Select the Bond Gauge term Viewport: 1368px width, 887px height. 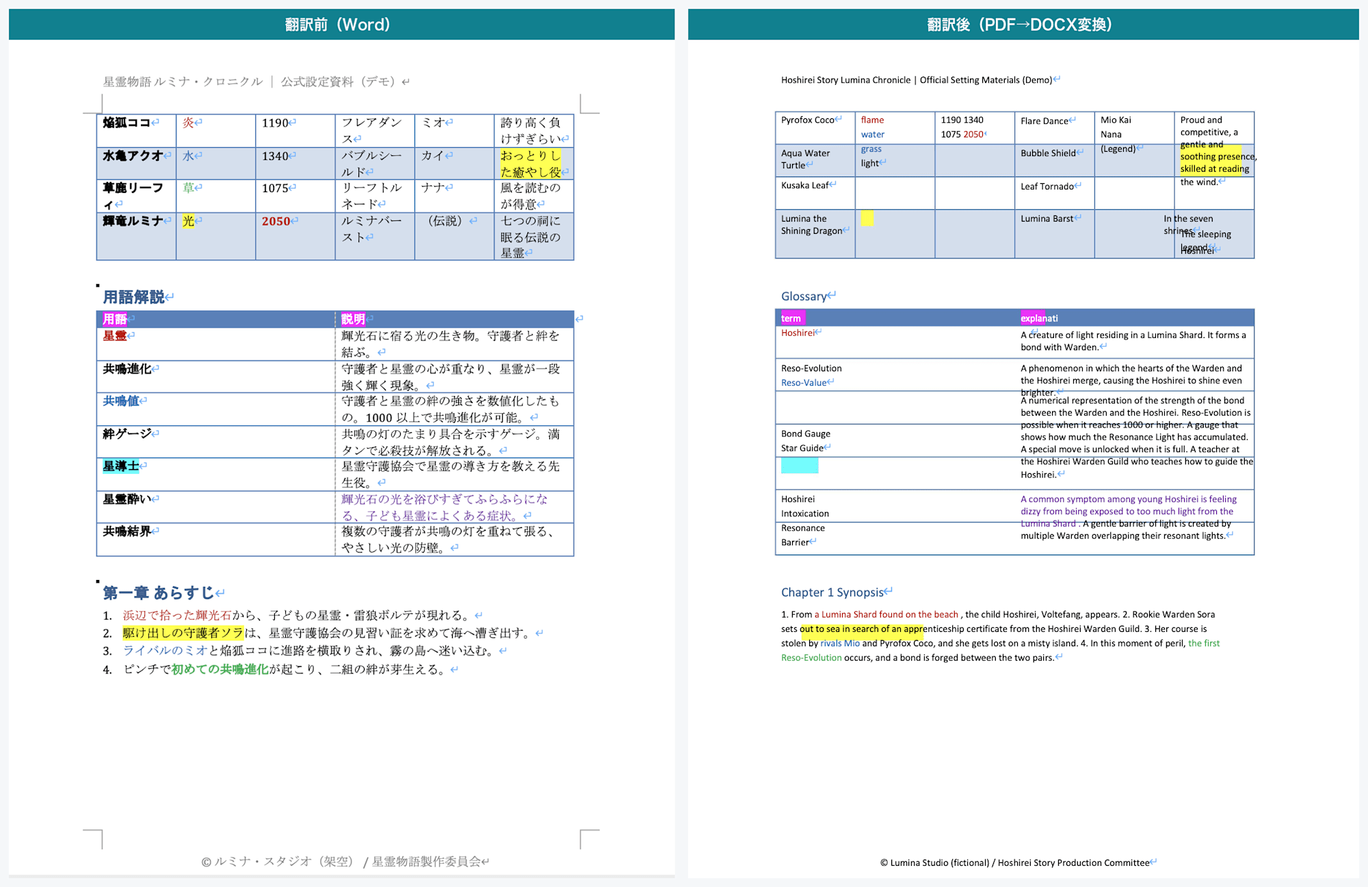[x=806, y=434]
